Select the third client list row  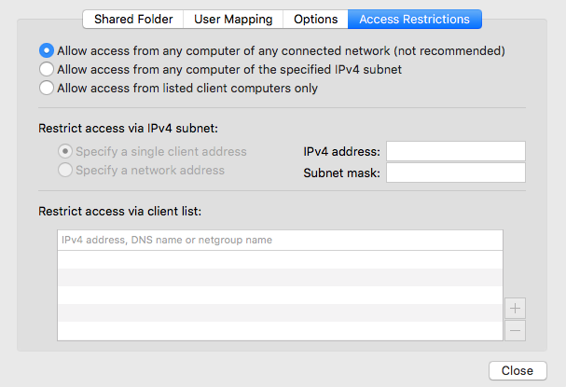[x=280, y=295]
